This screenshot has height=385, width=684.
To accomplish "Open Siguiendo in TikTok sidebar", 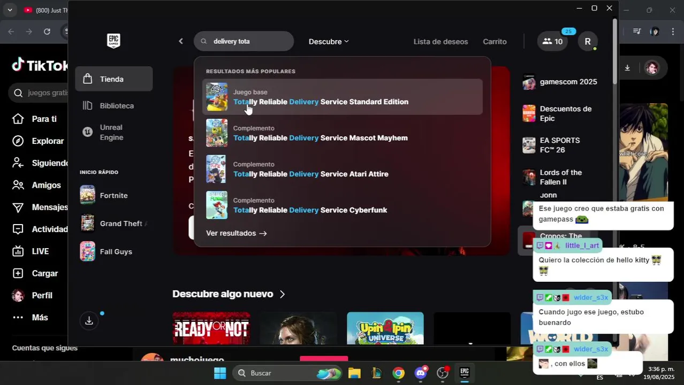I will [x=40, y=163].
